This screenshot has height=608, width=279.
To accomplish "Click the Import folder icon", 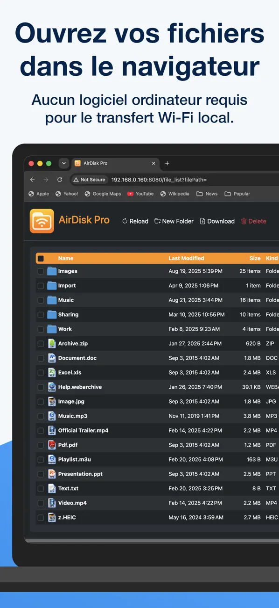I will coord(52,286).
